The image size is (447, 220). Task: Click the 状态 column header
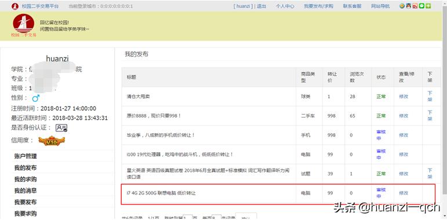[x=381, y=77]
